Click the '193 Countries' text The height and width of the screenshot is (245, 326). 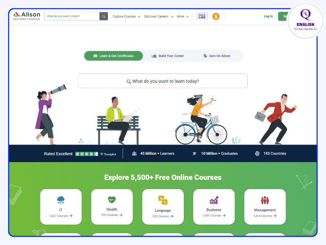point(275,154)
